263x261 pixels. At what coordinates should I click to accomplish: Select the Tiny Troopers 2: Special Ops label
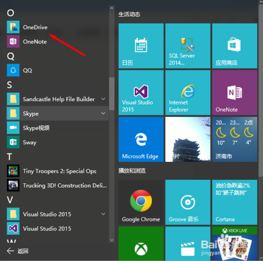point(60,171)
